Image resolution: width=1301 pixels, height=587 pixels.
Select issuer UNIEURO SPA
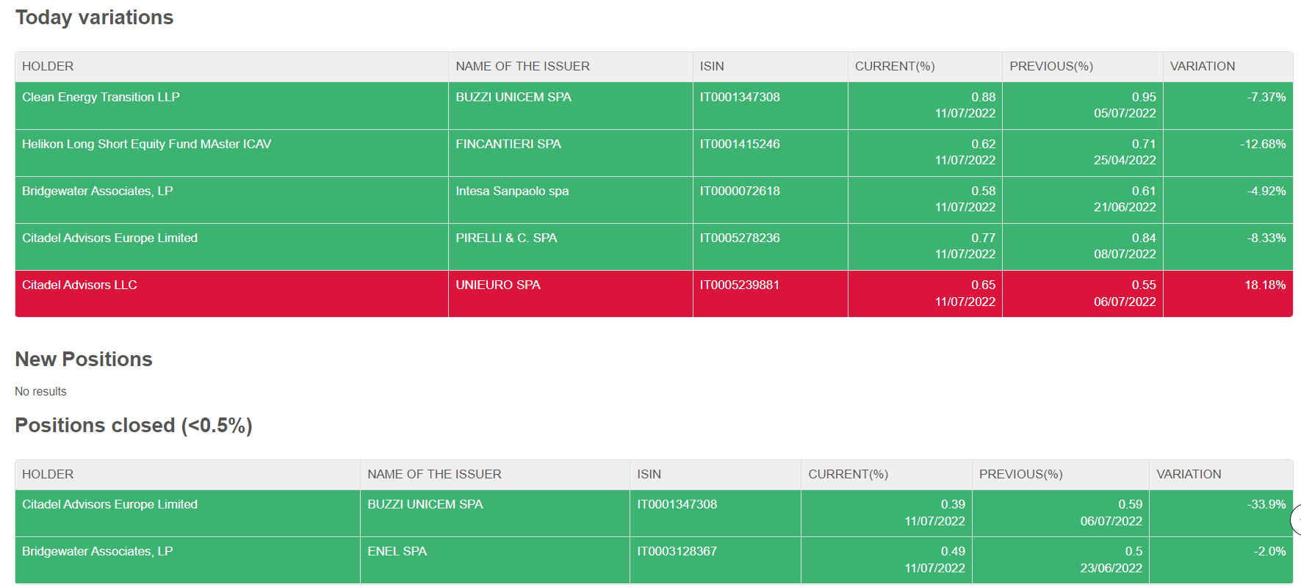coord(498,285)
